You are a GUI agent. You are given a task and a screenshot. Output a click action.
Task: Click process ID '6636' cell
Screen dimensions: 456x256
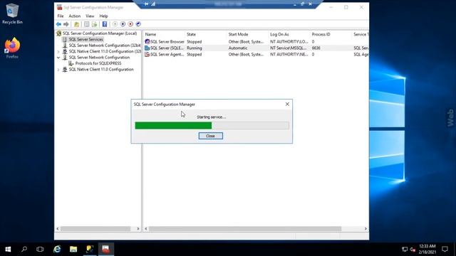tap(316, 48)
